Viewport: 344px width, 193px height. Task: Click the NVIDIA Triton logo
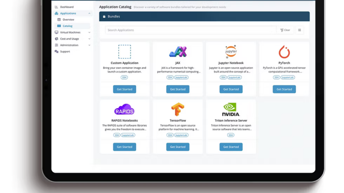(x=231, y=109)
